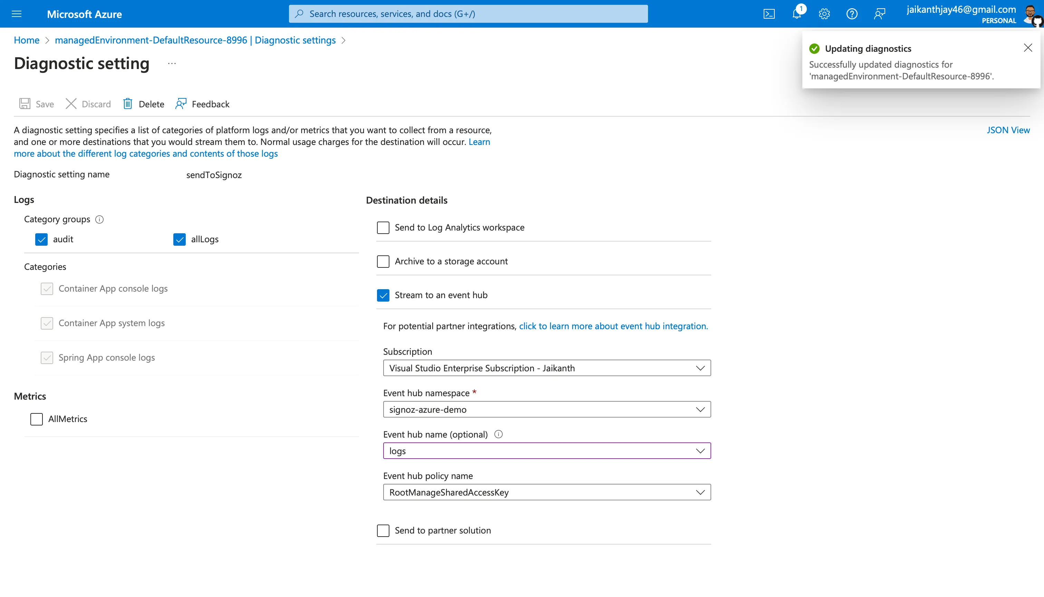Check Send to Log Analytics workspace
Image resolution: width=1044 pixels, height=597 pixels.
(383, 227)
